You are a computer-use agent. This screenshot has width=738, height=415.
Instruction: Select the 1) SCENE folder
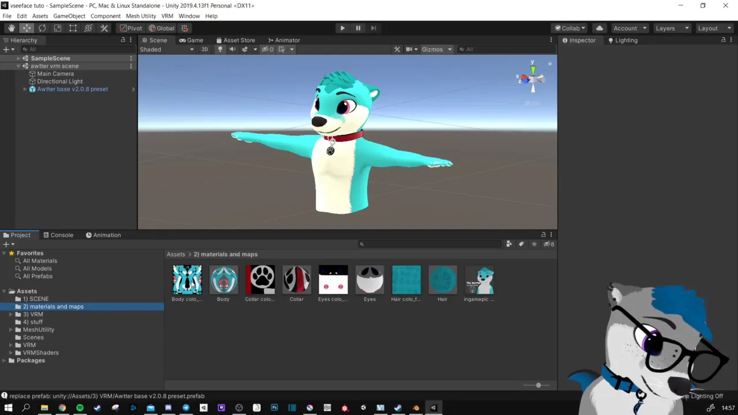pos(36,299)
